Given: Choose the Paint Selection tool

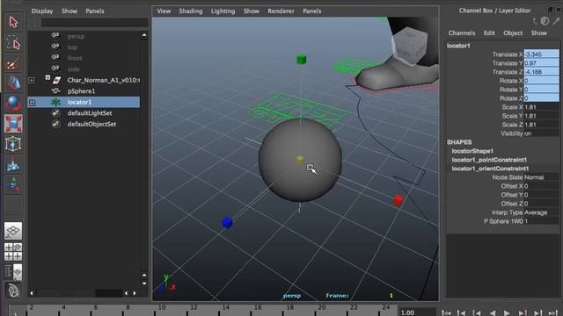Looking at the screenshot, I should (x=13, y=63).
